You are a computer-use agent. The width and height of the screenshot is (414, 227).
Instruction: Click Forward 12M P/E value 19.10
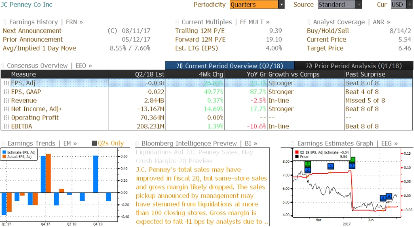[x=274, y=40]
